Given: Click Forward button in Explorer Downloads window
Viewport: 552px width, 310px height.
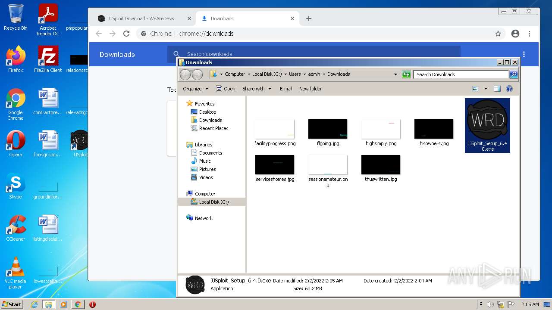Looking at the screenshot, I should (x=197, y=74).
